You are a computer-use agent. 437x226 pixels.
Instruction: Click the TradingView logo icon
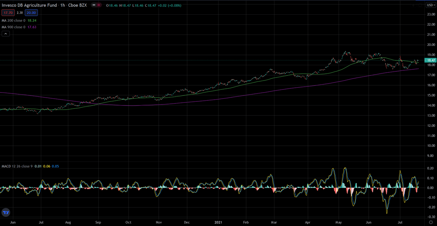pos(6,212)
